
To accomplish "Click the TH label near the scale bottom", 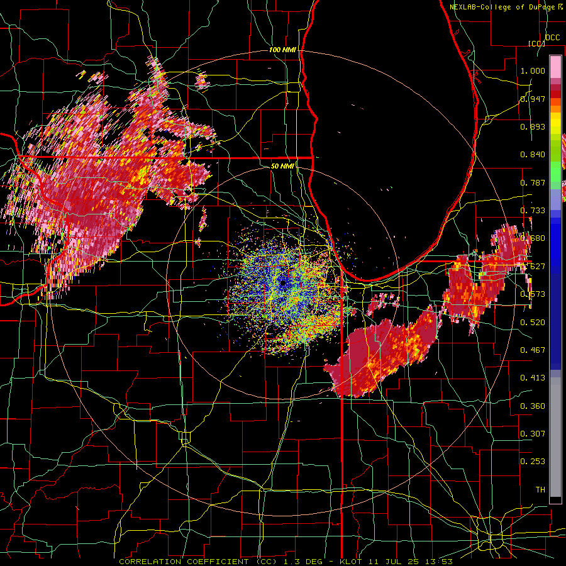I will click(x=540, y=490).
